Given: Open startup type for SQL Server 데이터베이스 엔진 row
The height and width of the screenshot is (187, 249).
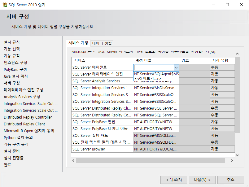Looking at the screenshot, I should click(x=222, y=74).
